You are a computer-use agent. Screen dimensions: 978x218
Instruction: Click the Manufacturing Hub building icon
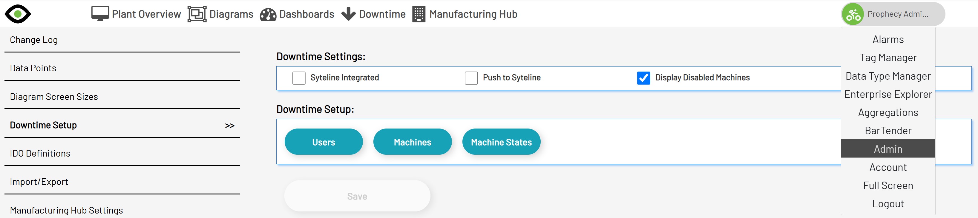(419, 14)
